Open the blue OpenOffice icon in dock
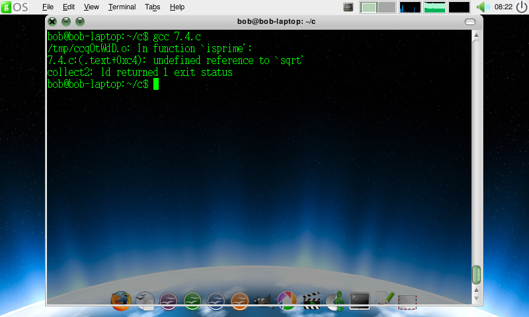This screenshot has width=529, height=317. [216, 301]
